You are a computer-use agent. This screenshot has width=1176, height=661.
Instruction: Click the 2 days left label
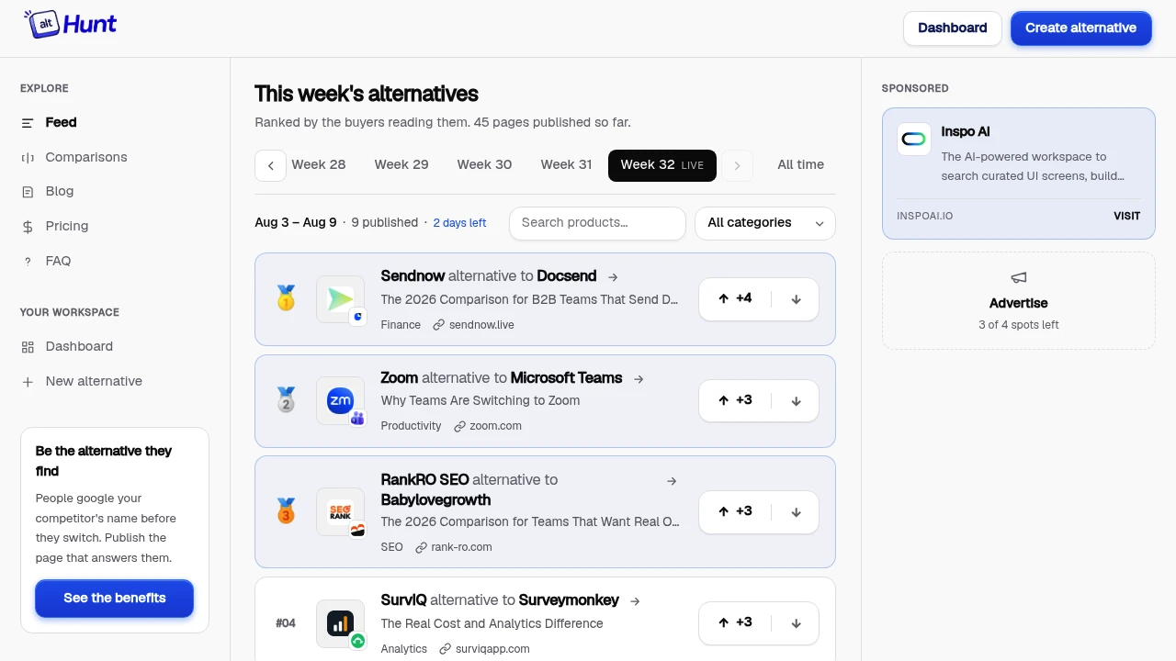tap(459, 223)
